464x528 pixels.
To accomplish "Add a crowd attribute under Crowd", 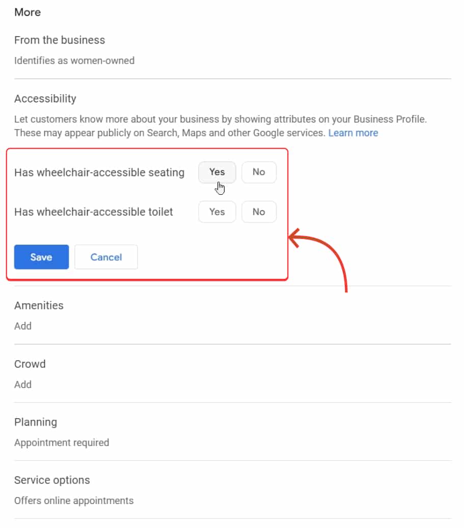I will click(23, 385).
